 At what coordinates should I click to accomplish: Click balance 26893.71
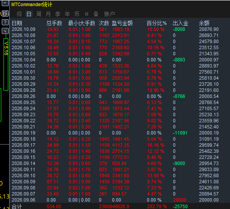click(x=209, y=35)
